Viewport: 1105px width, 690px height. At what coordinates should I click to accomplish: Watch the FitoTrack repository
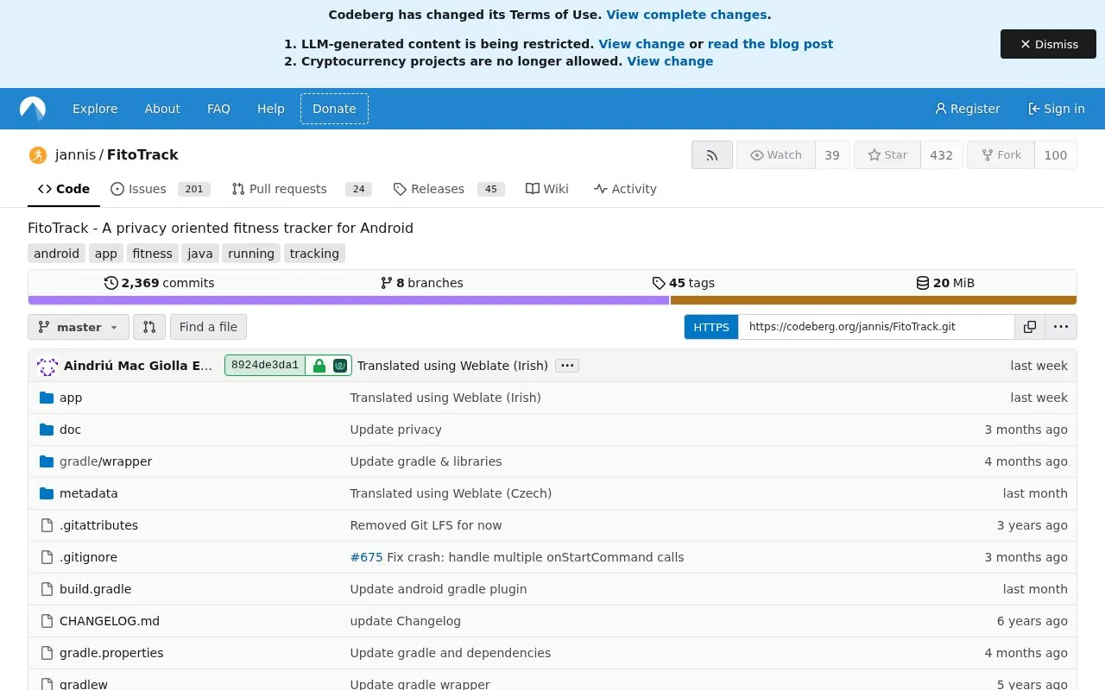(x=776, y=155)
